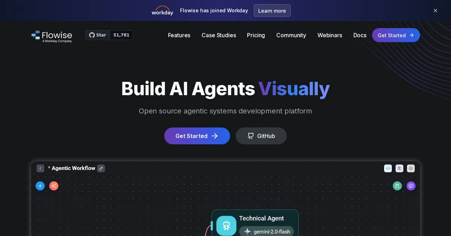This screenshot has height=236, width=451.
Task: Open the workflow settings gear icon
Action: (x=411, y=169)
